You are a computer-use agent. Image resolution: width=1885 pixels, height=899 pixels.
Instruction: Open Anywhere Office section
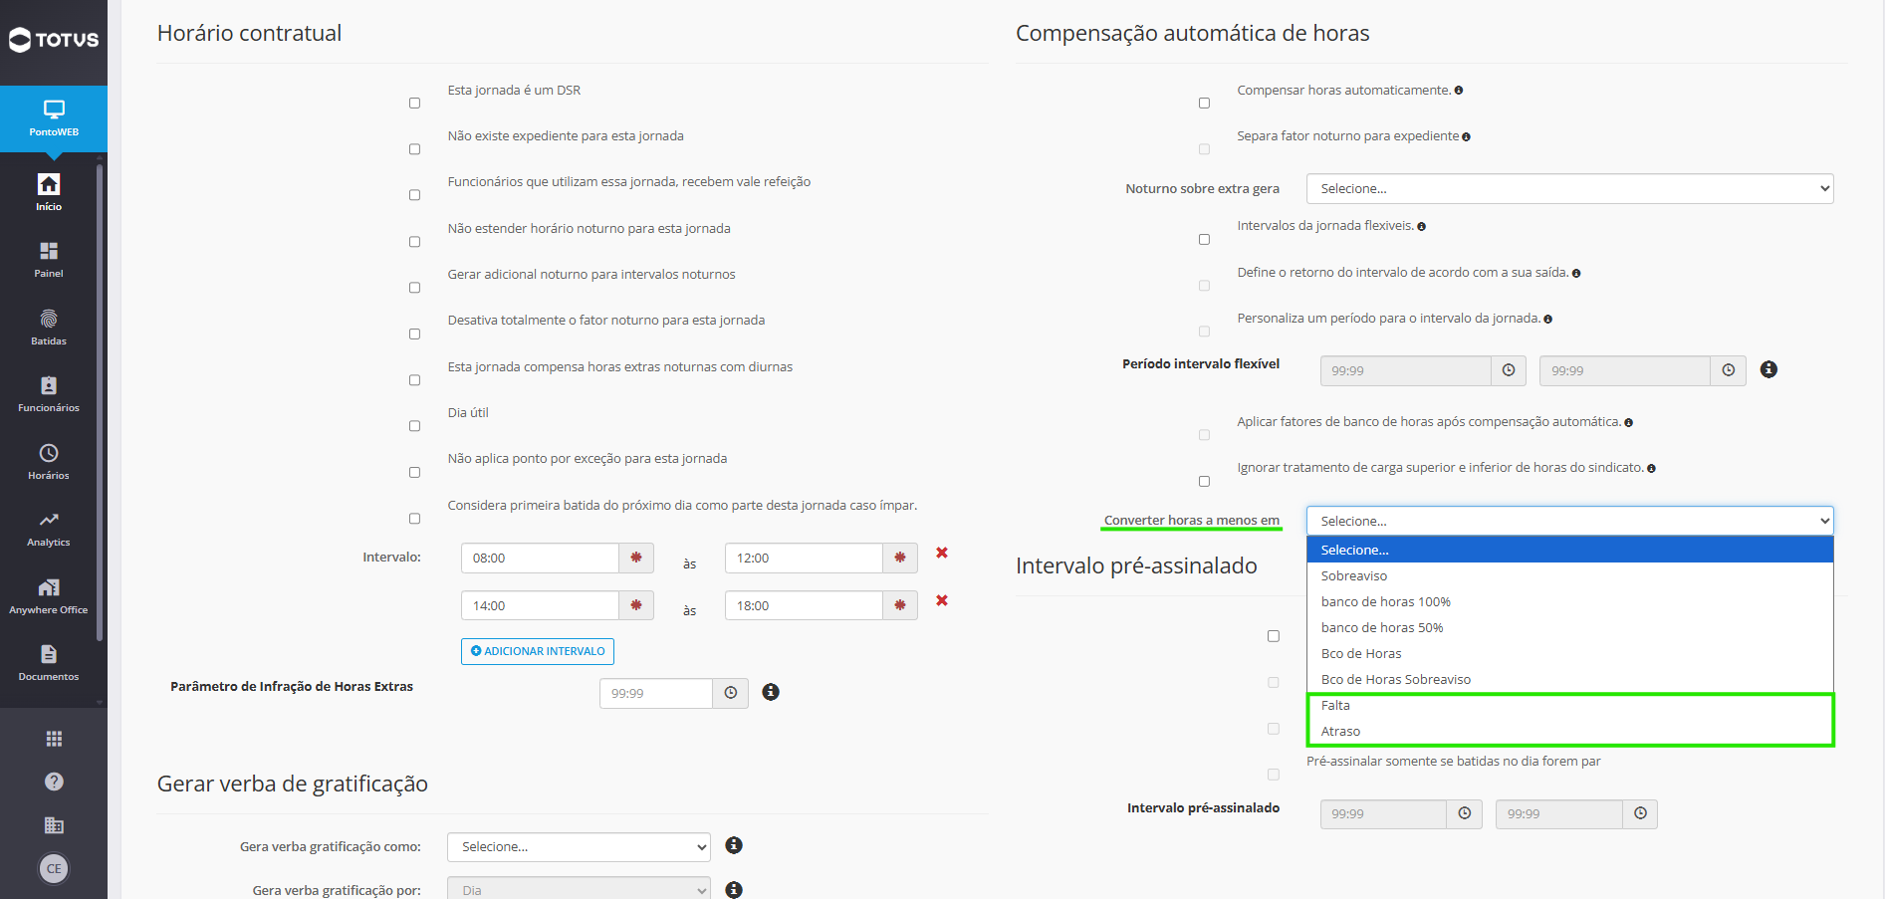click(49, 595)
